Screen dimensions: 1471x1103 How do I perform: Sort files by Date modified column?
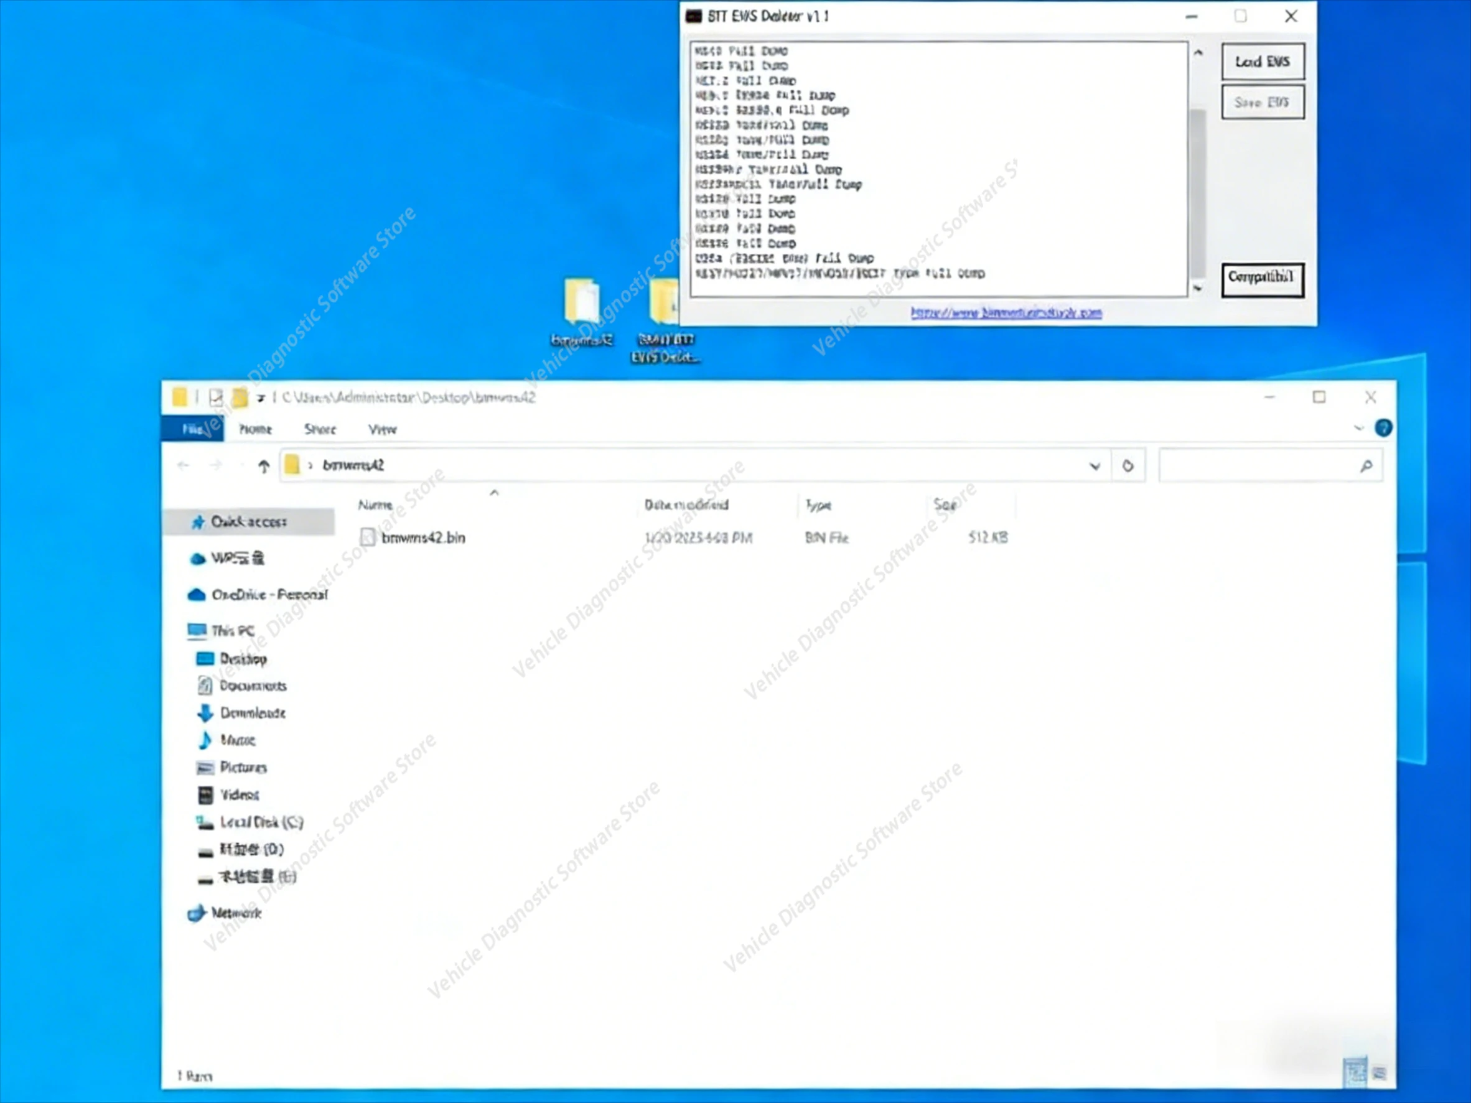pyautogui.click(x=686, y=505)
